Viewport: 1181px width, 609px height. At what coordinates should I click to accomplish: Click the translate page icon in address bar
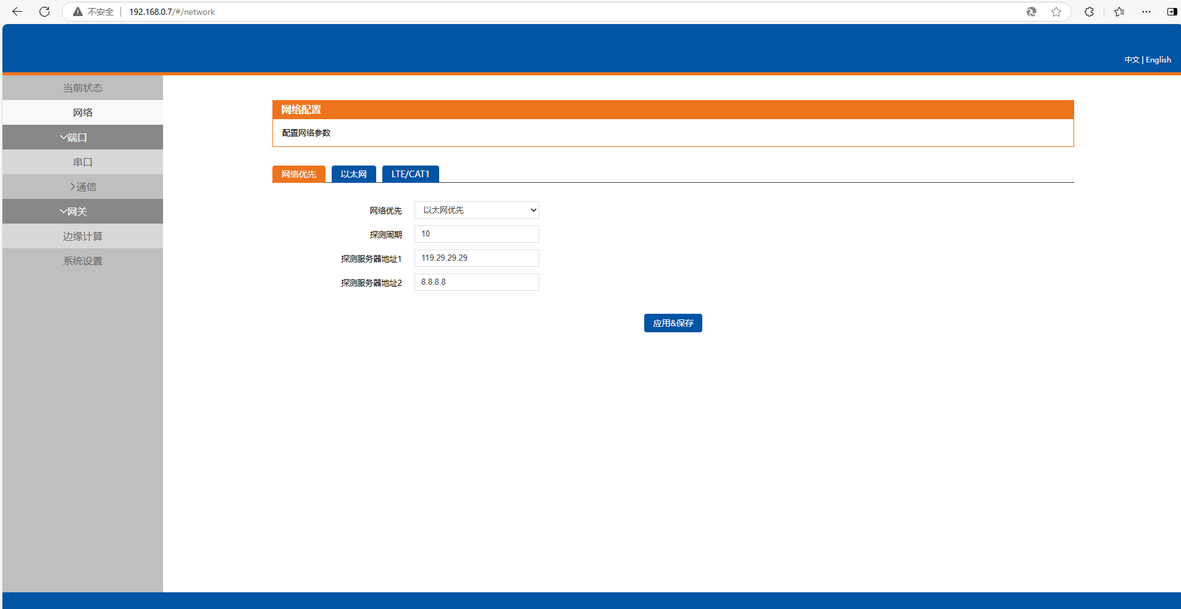tap(1032, 12)
